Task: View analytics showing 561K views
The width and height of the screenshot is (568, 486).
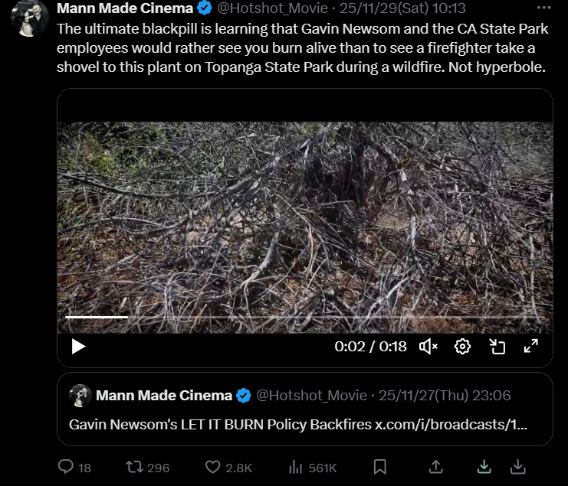Action: [313, 467]
